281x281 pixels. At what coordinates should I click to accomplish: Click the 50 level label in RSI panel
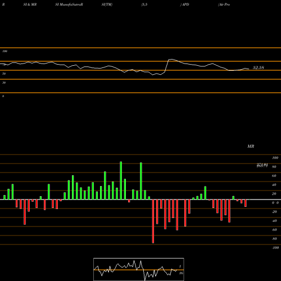(x=4, y=74)
